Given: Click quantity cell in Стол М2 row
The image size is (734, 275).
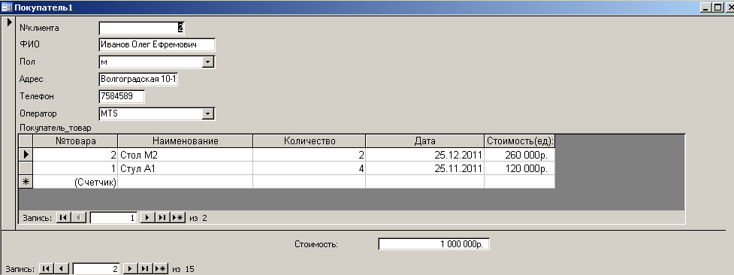Looking at the screenshot, I should coord(310,155).
